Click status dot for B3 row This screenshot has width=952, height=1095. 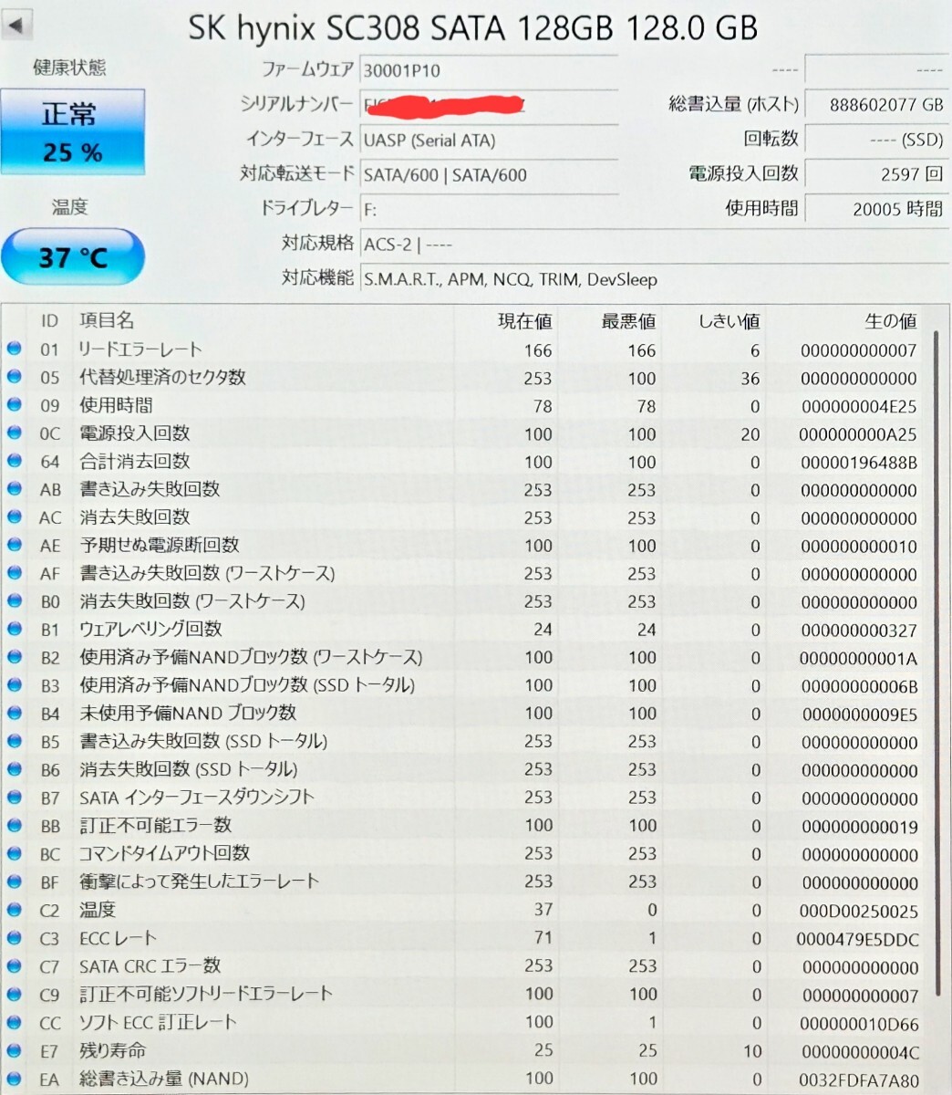[14, 684]
